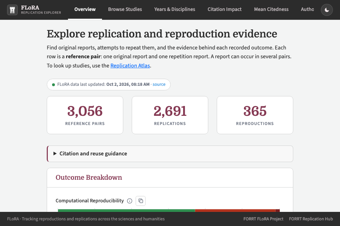
Task: Click the 365 Reproductions card
Action: click(255, 115)
